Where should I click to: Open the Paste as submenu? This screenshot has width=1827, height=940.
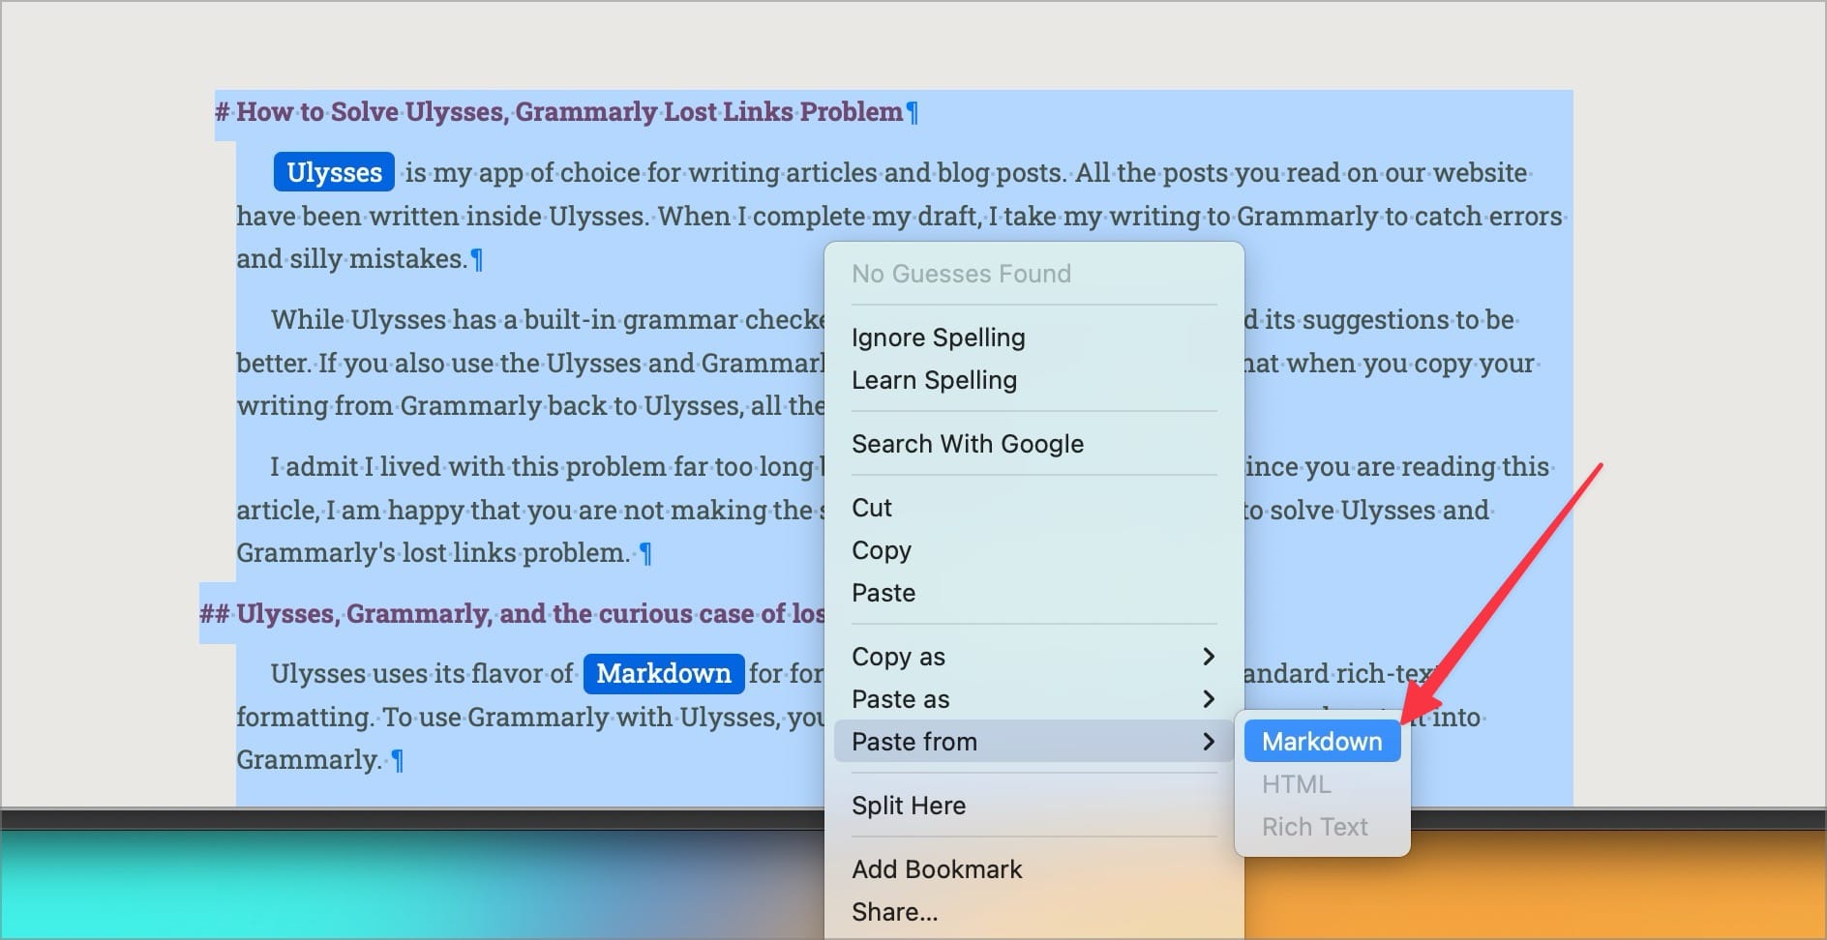(1033, 699)
